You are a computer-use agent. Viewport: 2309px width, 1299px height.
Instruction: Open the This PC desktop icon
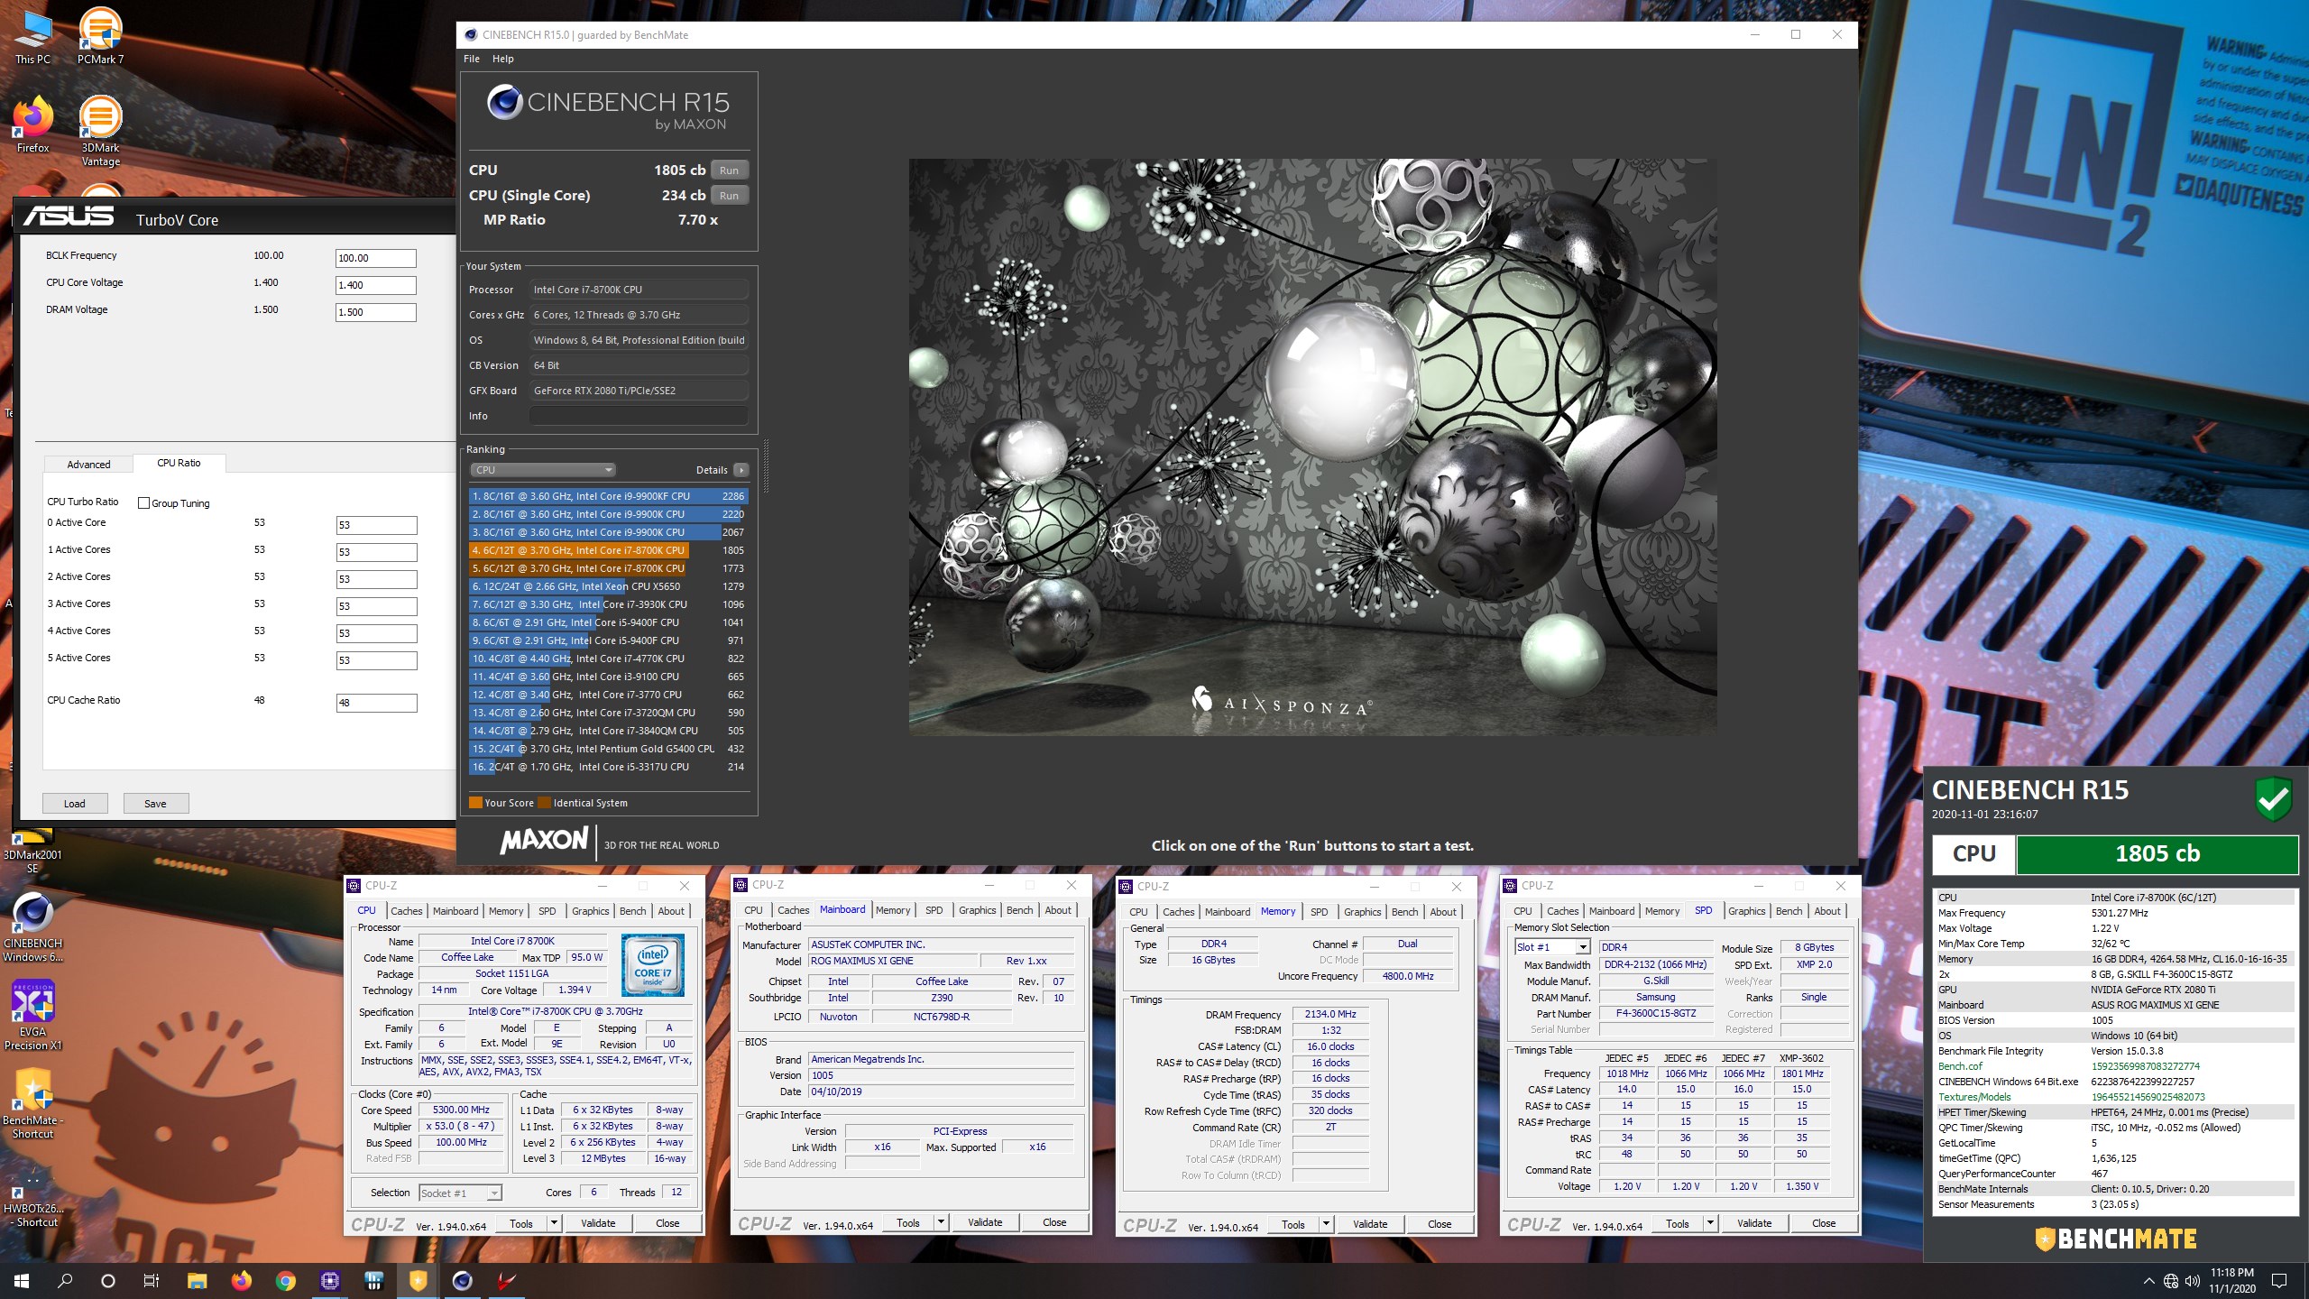[x=32, y=36]
